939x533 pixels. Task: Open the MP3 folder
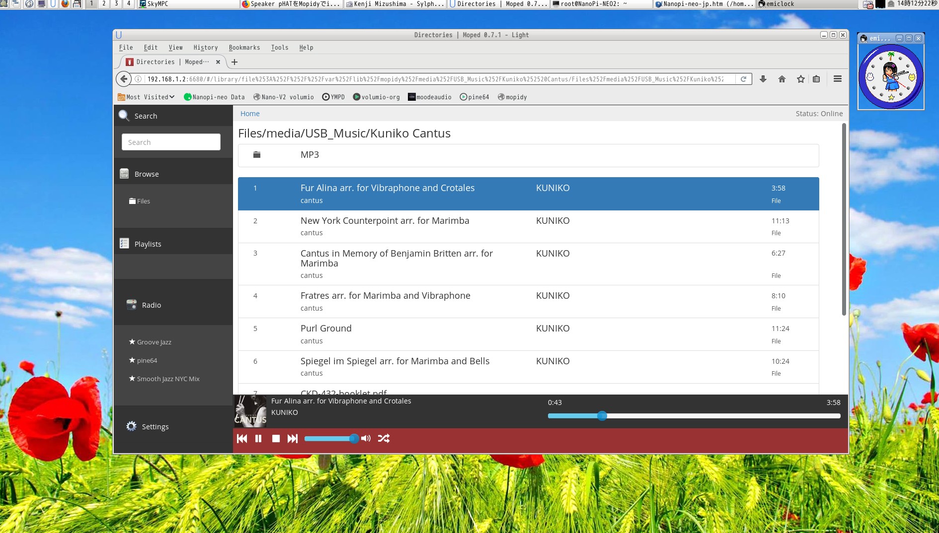pos(310,155)
